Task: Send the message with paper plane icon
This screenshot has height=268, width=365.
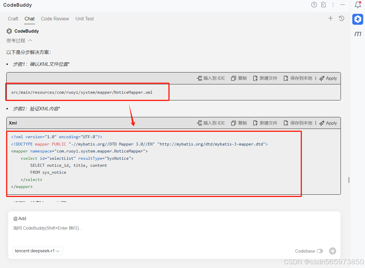Action: coord(332,251)
